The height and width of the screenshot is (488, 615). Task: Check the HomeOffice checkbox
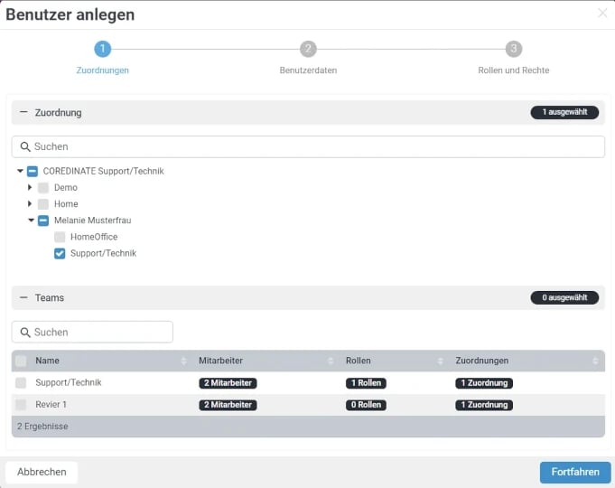[60, 237]
